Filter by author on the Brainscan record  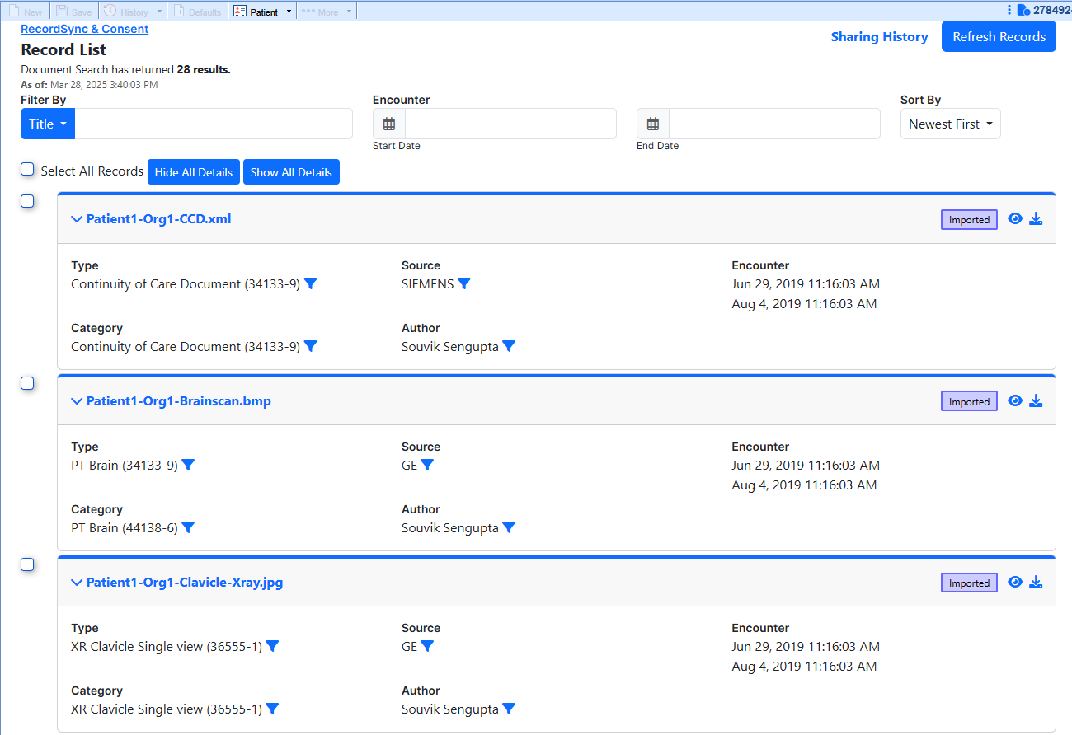point(509,527)
